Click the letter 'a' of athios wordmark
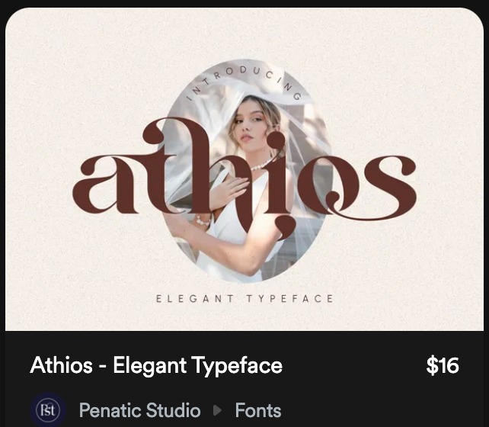489x427 pixels. click(104, 185)
